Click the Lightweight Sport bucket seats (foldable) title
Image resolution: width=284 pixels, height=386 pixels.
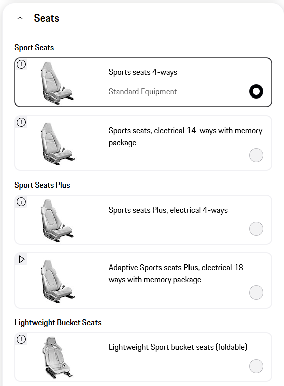178,347
